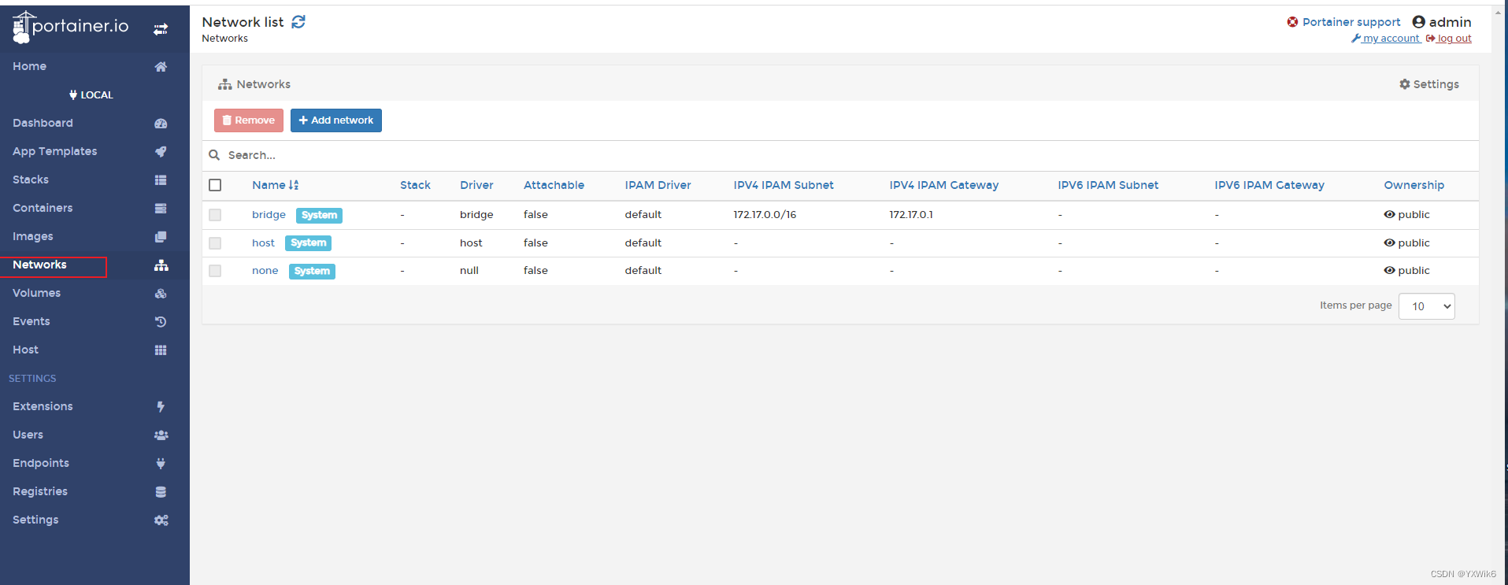This screenshot has height=585, width=1508.
Task: Click the 172.17.0.0/16 subnet cell
Action: pos(765,215)
